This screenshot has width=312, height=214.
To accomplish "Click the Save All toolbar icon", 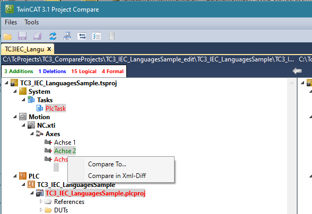I will pyautogui.click(x=37, y=36).
